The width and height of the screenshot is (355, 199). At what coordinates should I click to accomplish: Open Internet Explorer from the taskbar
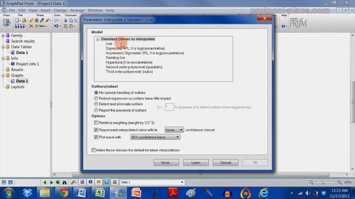pos(263,193)
